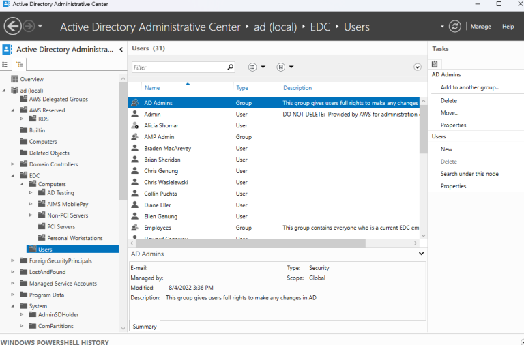This screenshot has height=345, width=524.
Task: Select the Brian Sheridan row
Action: pos(274,160)
